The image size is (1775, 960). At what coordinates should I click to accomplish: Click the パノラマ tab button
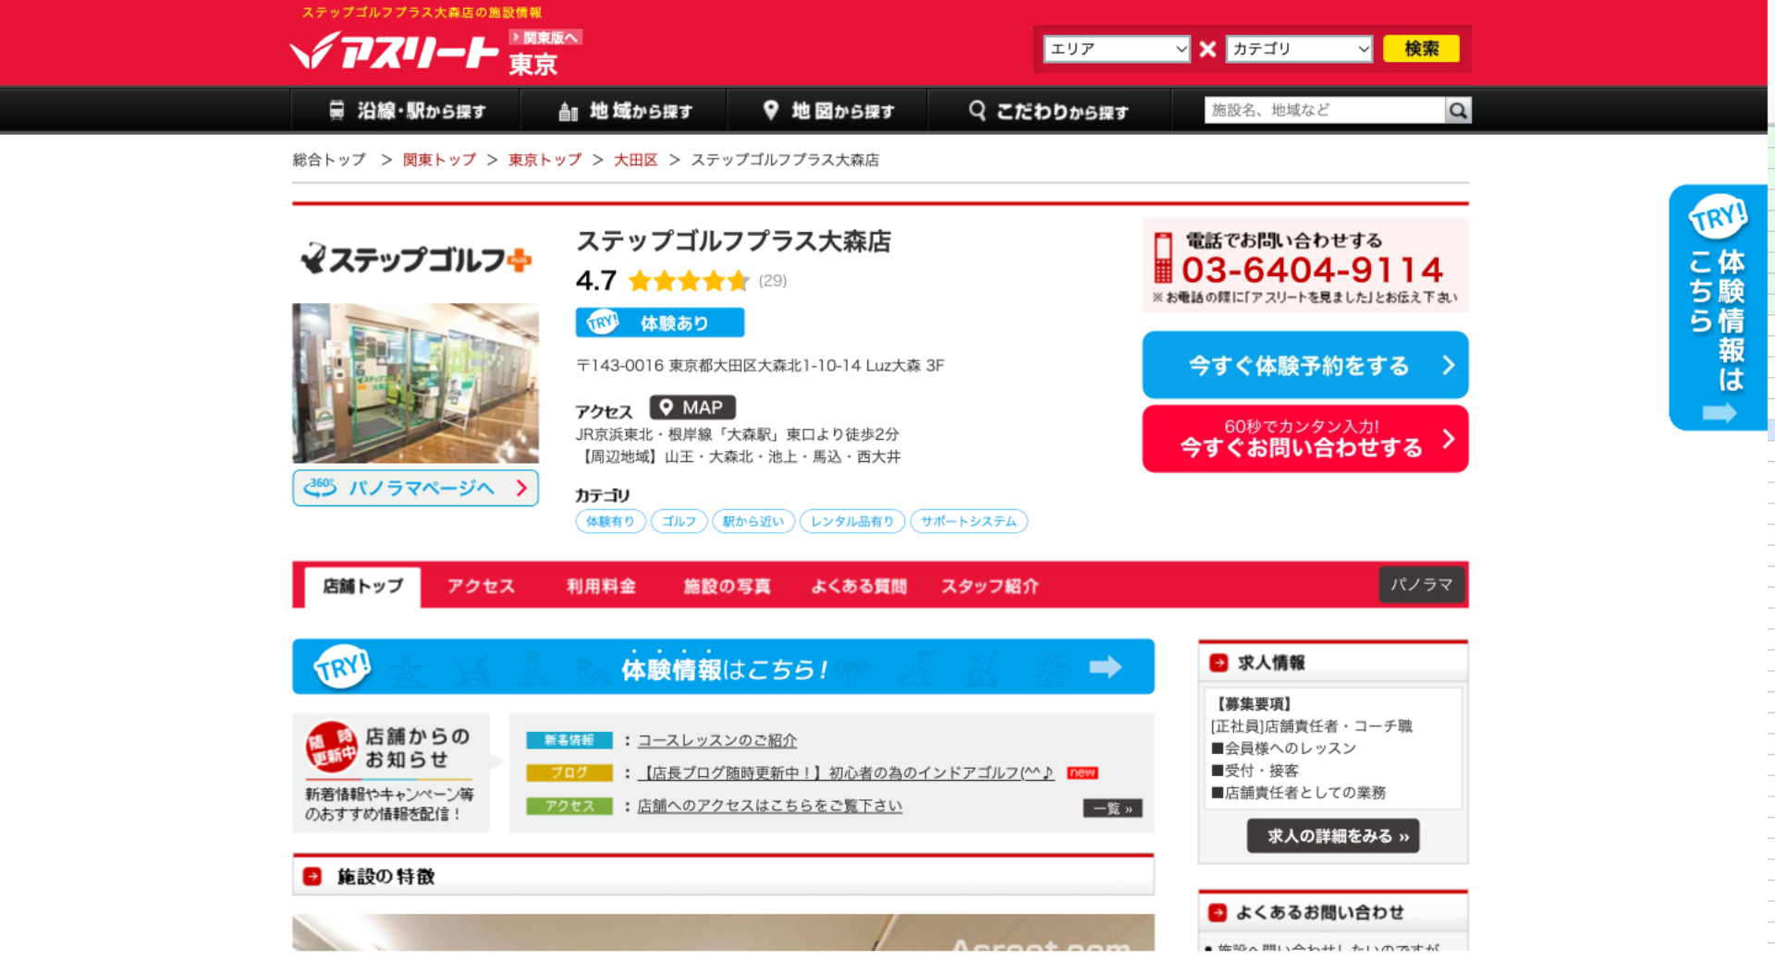[x=1422, y=585]
